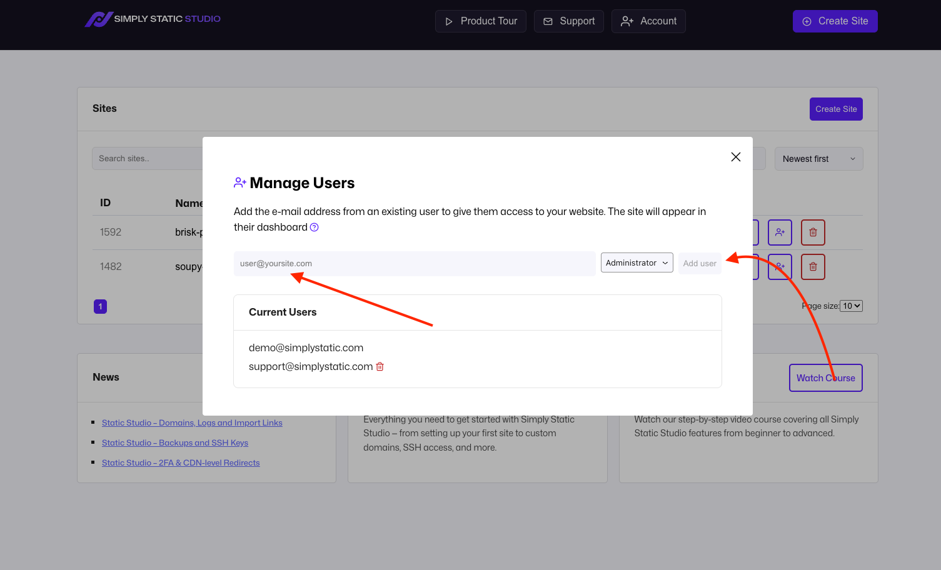Select support@simplystatic.com text
This screenshot has height=570, width=941.
tap(311, 366)
